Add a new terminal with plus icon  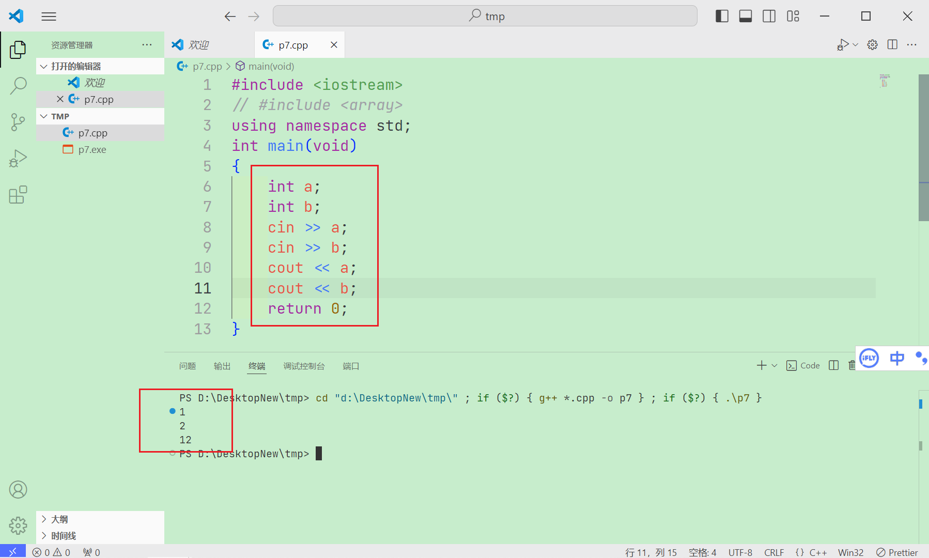762,365
